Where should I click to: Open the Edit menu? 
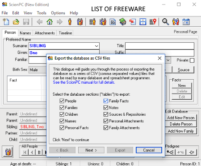[x=16, y=13]
